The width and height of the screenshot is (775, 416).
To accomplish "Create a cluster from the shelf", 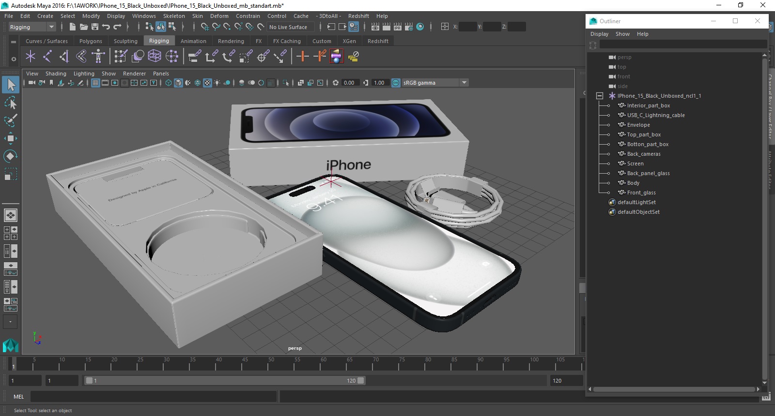I will coord(172,57).
